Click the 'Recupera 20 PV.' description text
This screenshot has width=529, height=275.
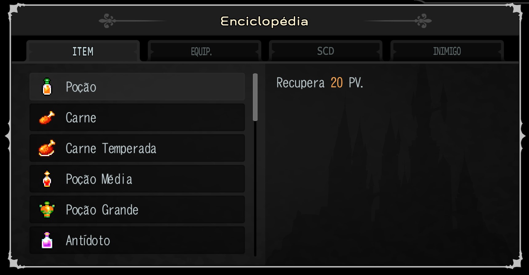click(320, 83)
